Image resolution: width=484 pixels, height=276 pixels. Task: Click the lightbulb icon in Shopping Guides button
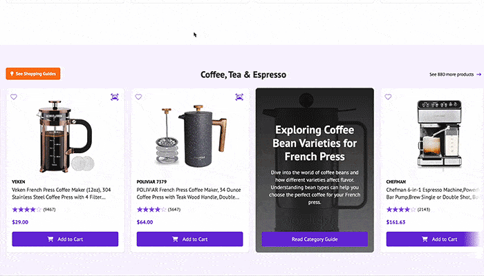[12, 74]
